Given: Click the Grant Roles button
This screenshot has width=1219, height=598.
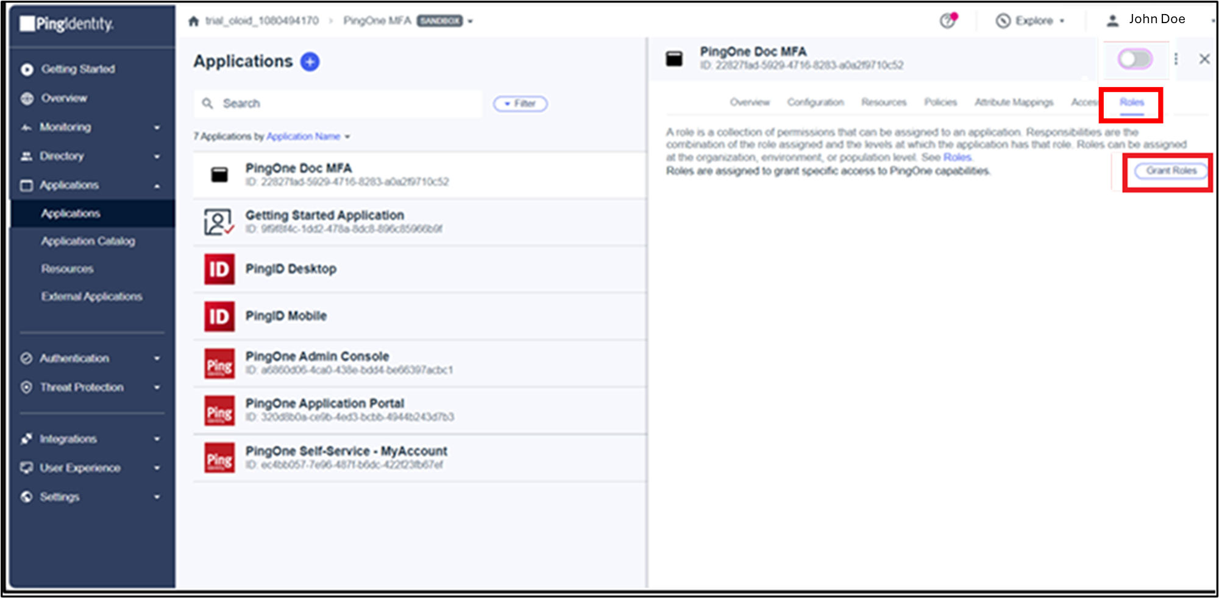Looking at the screenshot, I should tap(1171, 171).
